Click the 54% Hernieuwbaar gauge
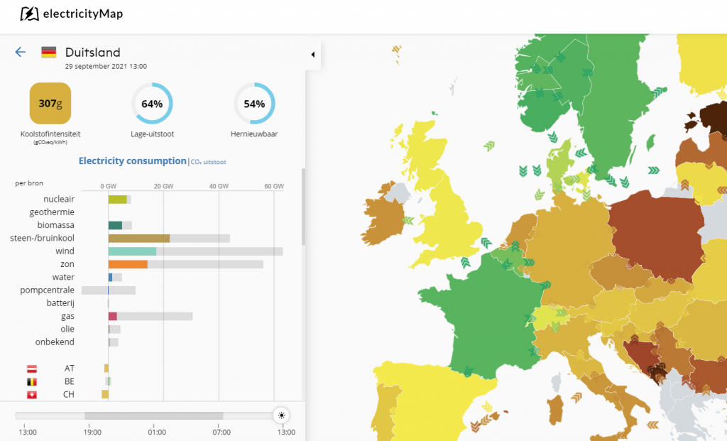Image resolution: width=727 pixels, height=441 pixels. pos(254,104)
